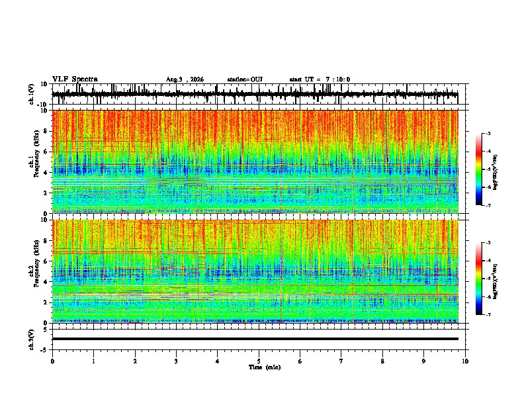Click time axis tick label "9"
The width and height of the screenshot is (524, 405).
tap(423, 361)
